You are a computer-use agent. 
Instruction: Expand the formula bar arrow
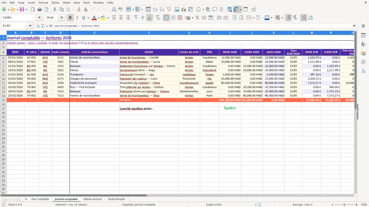coord(354,26)
